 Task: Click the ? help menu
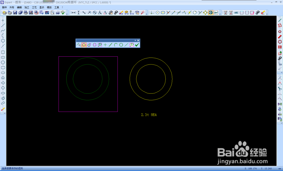(x=63, y=7)
